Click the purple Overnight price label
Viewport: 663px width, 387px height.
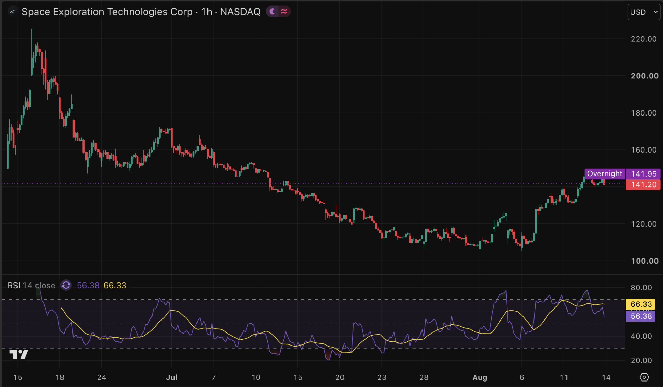click(x=605, y=174)
